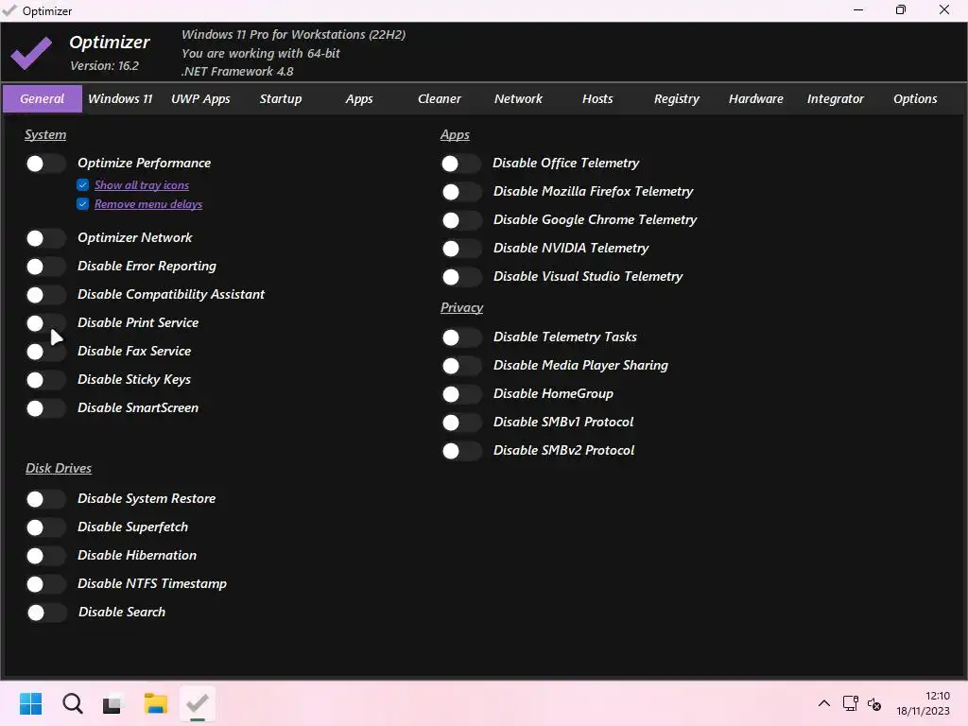Click Privacy section heading
The image size is (968, 726).
tap(461, 307)
